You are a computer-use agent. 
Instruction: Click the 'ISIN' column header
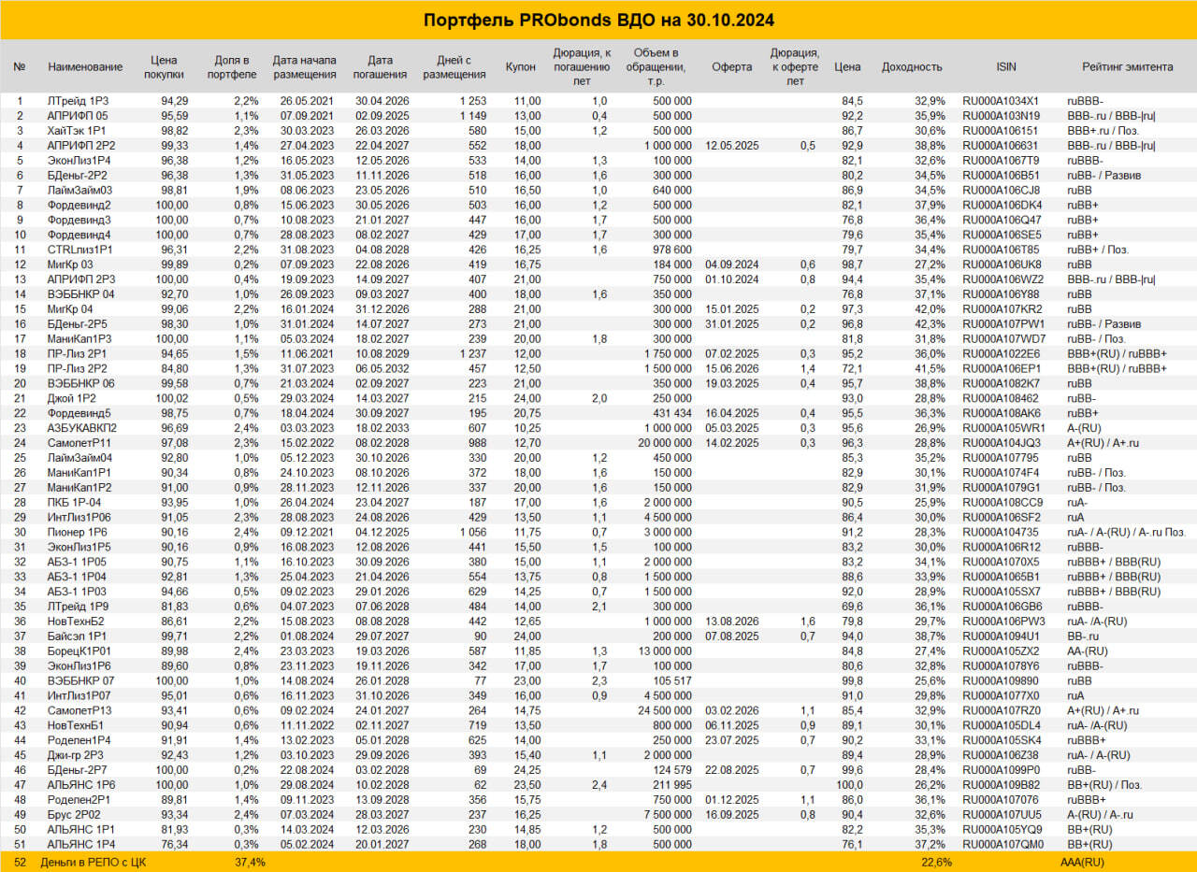click(x=1006, y=67)
